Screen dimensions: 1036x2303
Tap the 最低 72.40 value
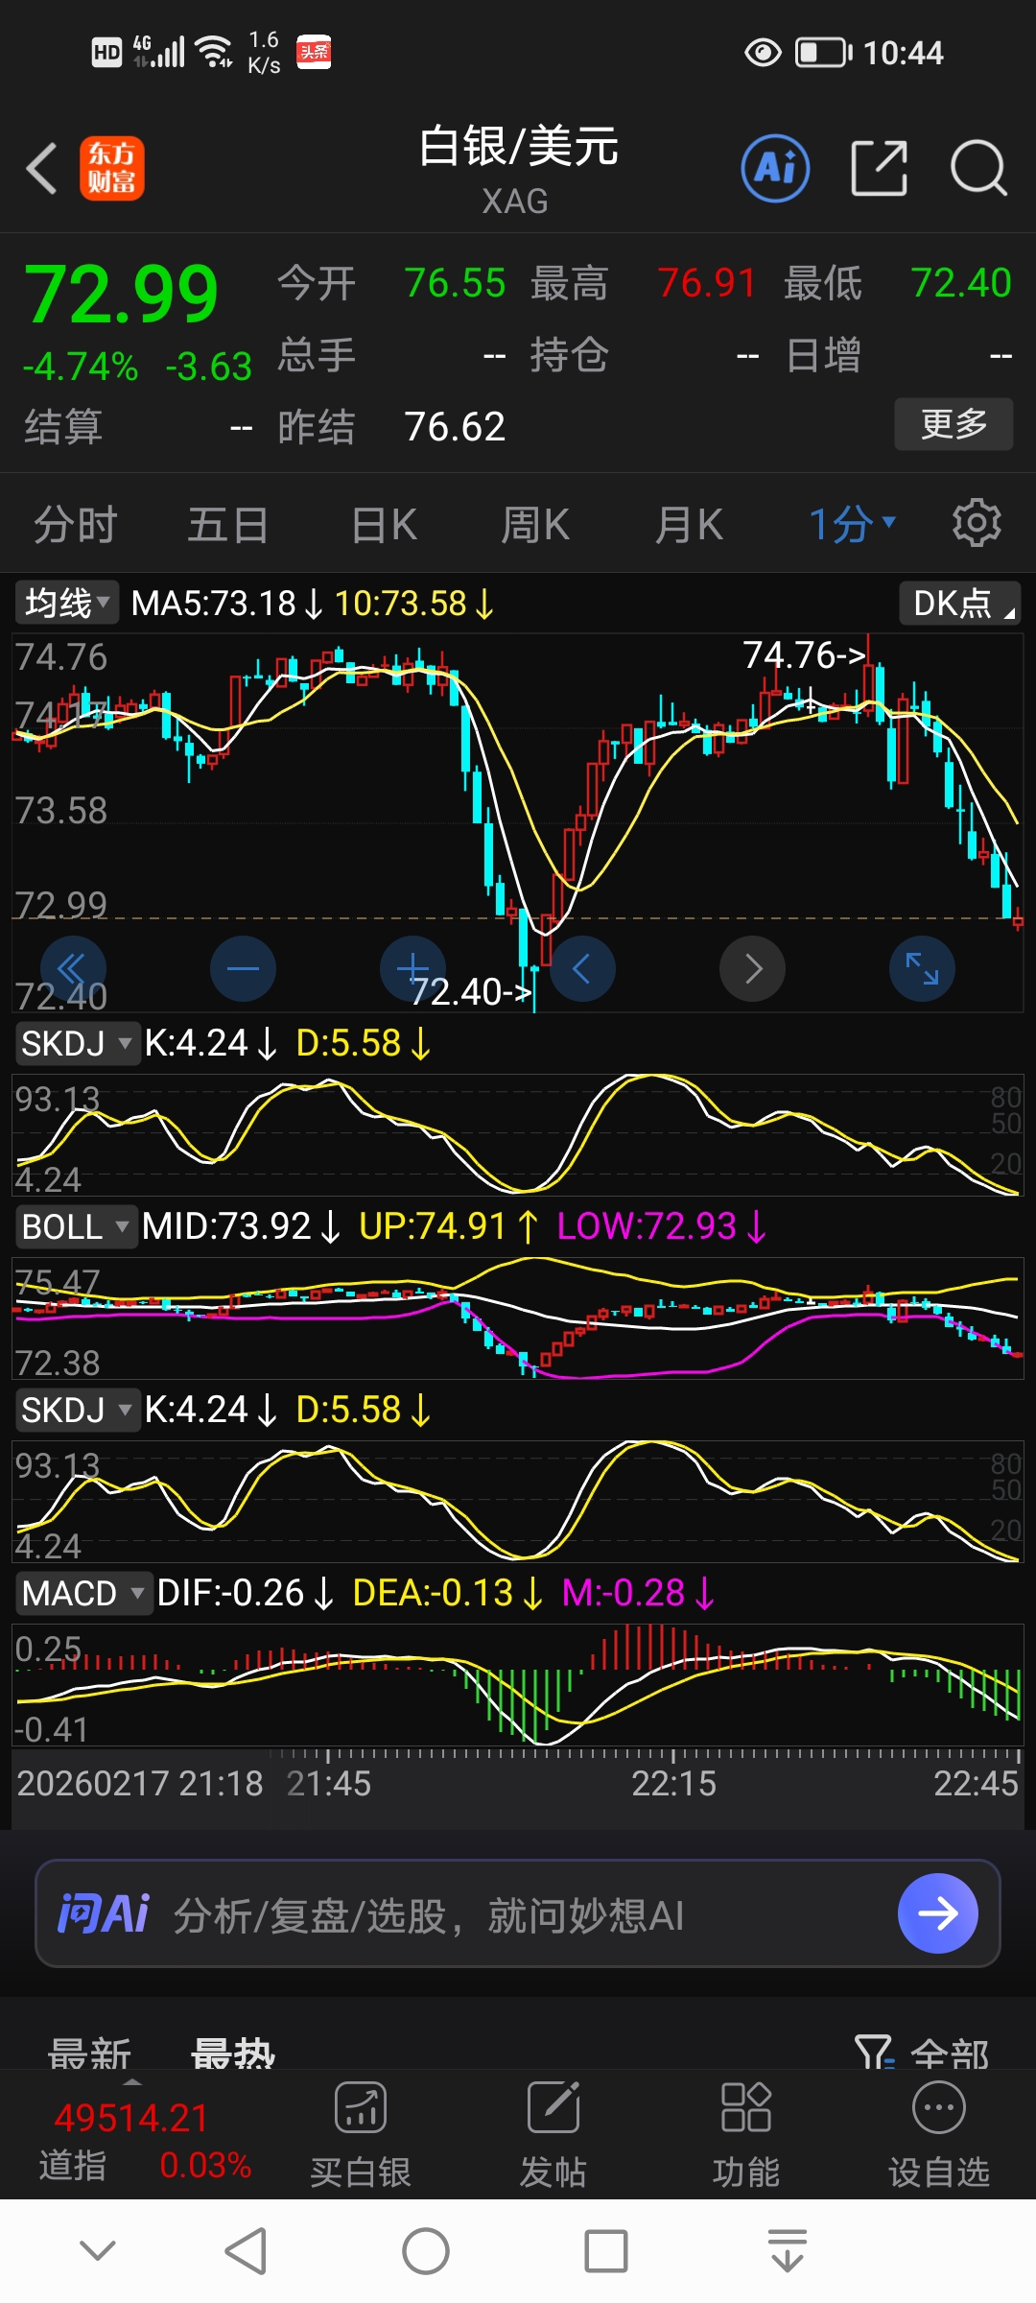click(961, 283)
